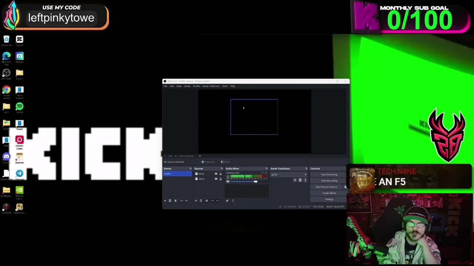Click the Start Virtual Camera button
This screenshot has width=474, height=266.
click(x=326, y=187)
